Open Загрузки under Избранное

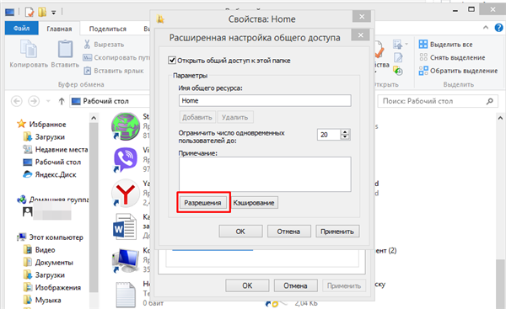click(x=44, y=137)
